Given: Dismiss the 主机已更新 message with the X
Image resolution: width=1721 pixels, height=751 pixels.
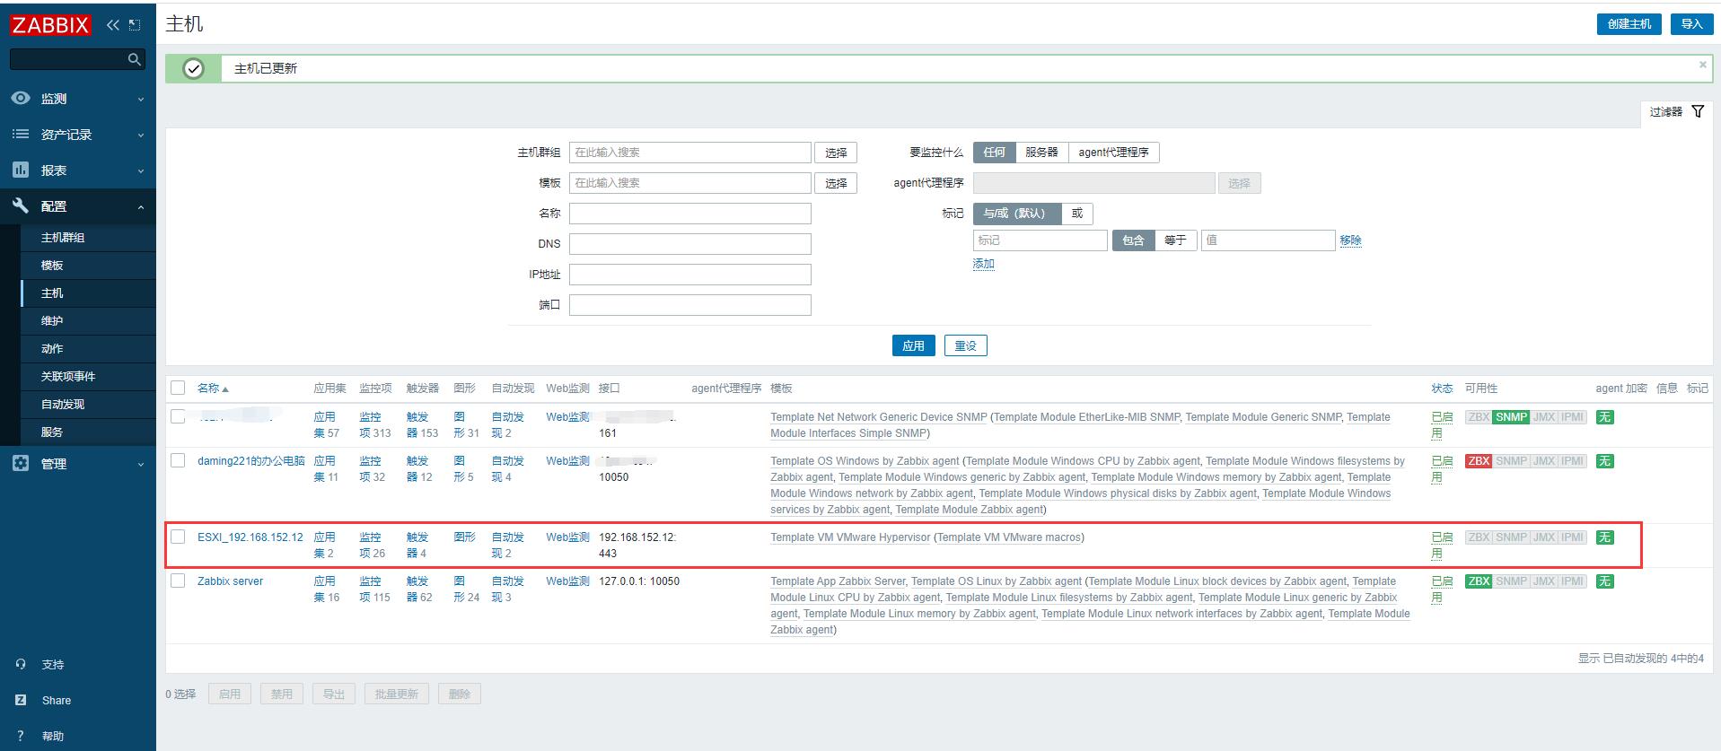Looking at the screenshot, I should [1702, 65].
